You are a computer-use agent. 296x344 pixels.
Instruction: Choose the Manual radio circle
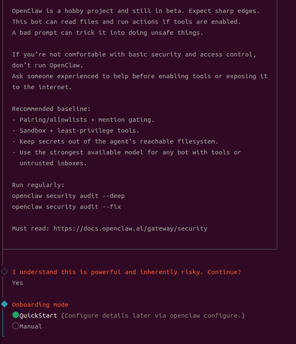16,326
